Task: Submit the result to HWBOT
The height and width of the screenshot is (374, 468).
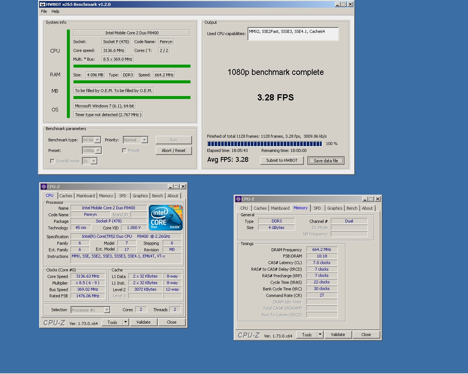Action: [282, 160]
